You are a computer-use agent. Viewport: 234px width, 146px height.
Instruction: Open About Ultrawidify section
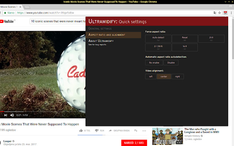101,41
